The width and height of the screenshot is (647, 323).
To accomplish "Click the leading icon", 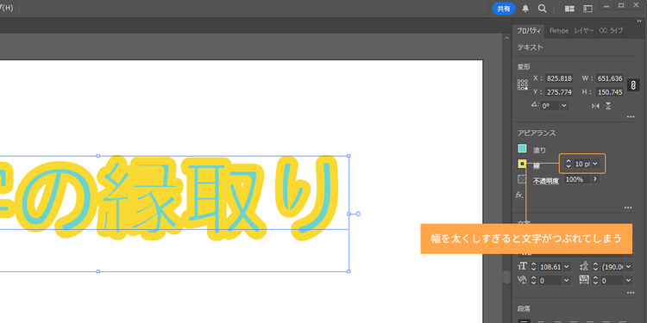I will point(585,266).
